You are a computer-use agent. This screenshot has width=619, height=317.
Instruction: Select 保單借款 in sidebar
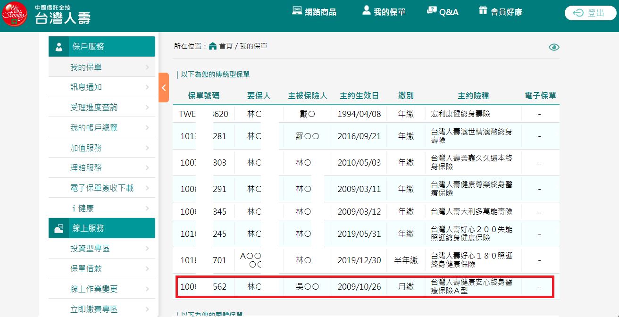click(x=102, y=269)
